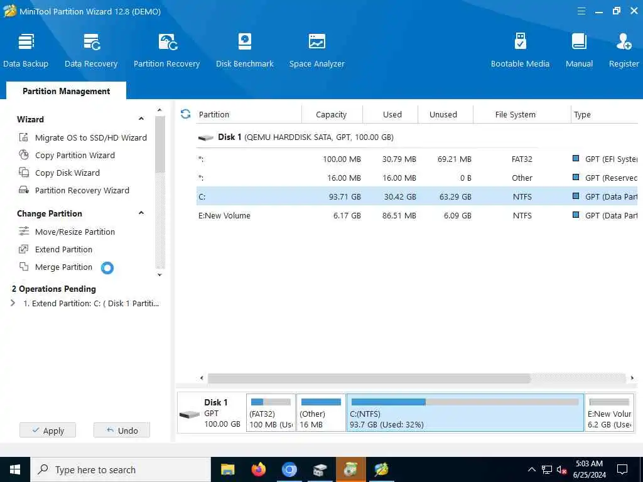Open the hamburger menu in title bar

tap(581, 11)
